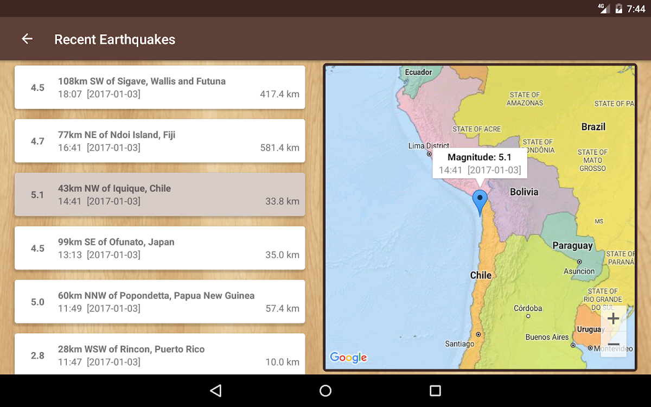Tap magnitude 4.7 in Fiji row

click(37, 141)
